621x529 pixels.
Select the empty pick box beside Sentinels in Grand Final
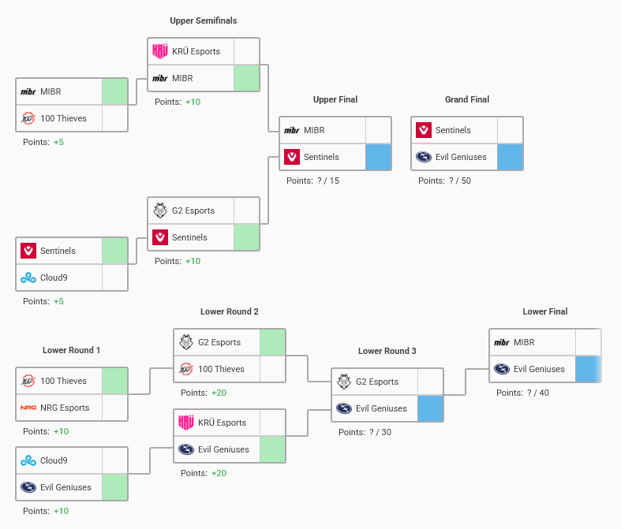pyautogui.click(x=510, y=131)
